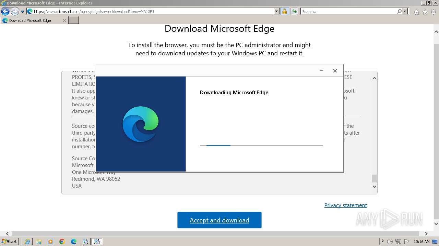Click the Downloading Microsoft Edge text

(234, 93)
